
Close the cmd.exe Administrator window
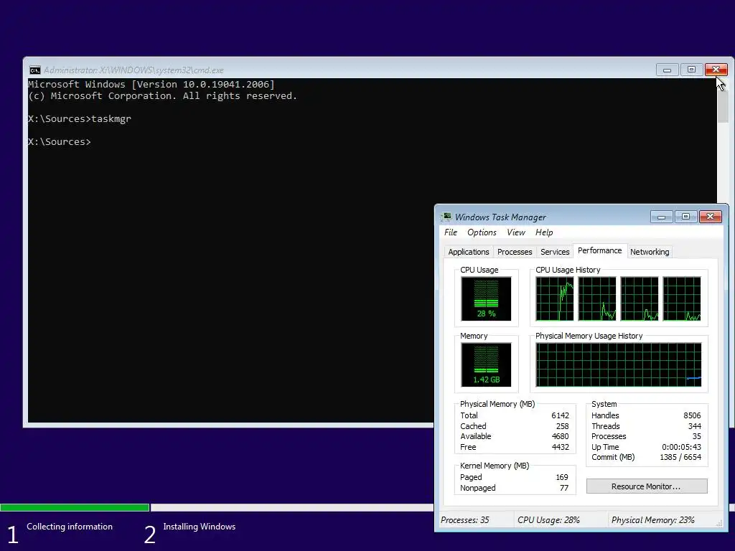tap(716, 70)
